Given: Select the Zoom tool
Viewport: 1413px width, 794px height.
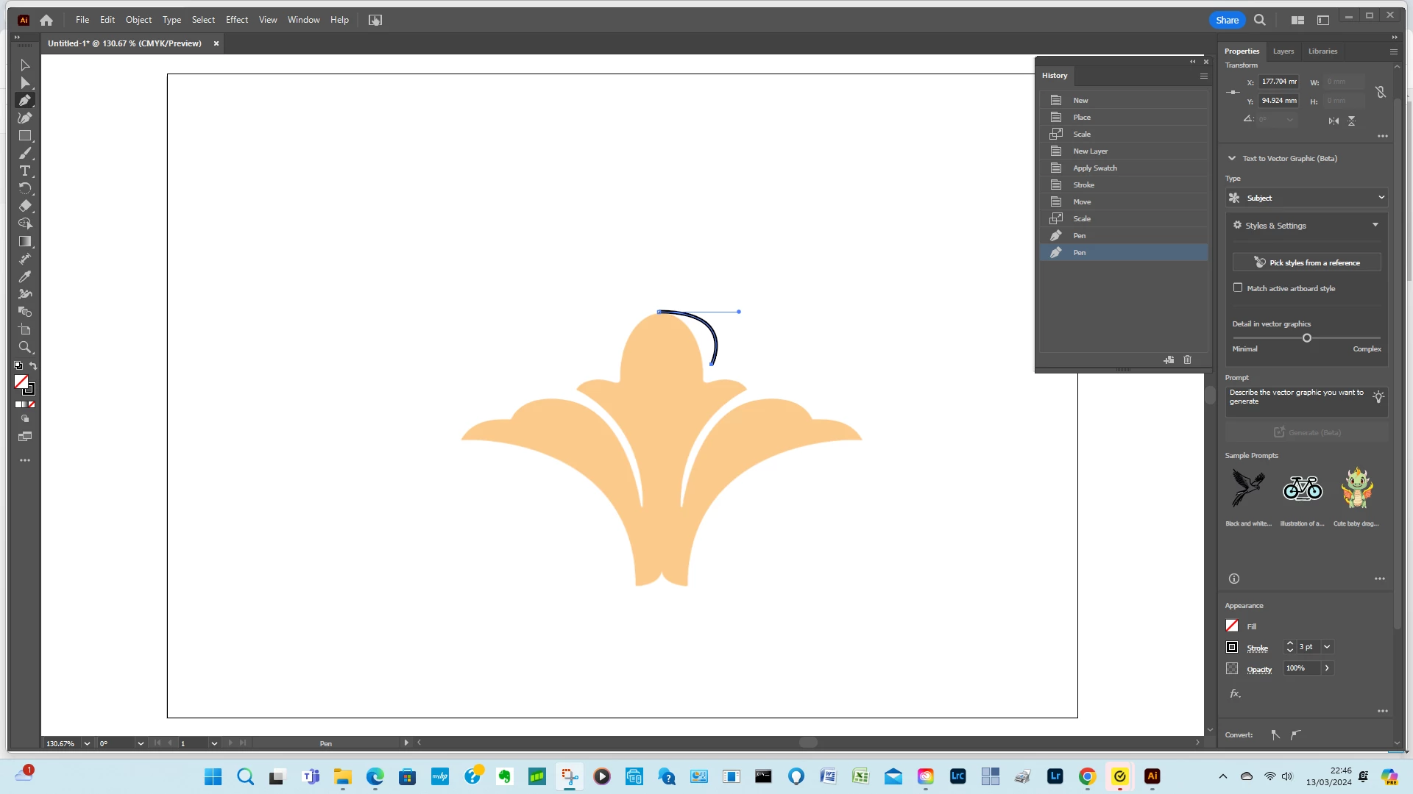Looking at the screenshot, I should (25, 347).
